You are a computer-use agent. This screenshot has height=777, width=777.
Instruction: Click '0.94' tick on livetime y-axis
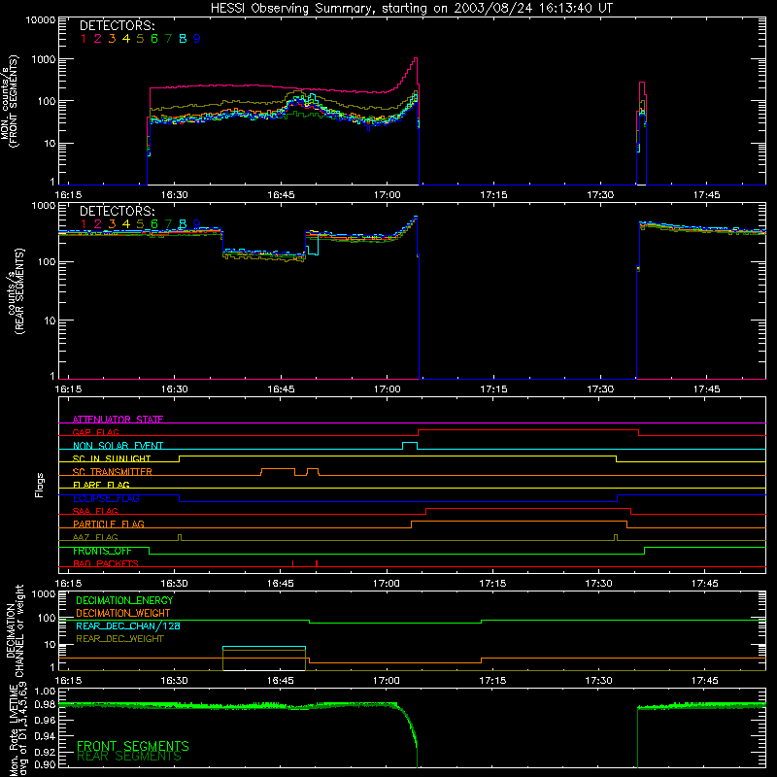pyautogui.click(x=45, y=736)
